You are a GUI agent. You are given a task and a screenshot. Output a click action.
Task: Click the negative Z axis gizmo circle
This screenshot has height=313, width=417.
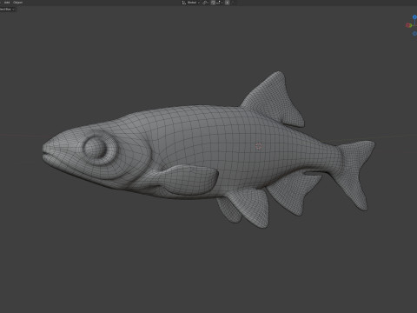(414, 34)
